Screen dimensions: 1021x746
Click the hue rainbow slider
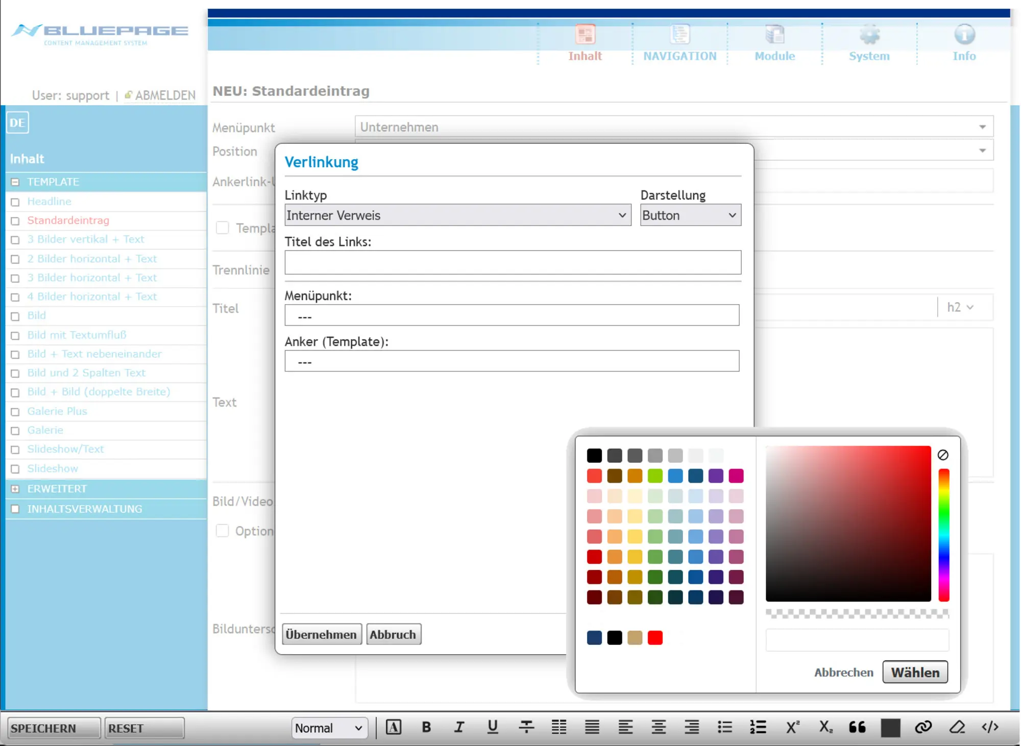944,535
